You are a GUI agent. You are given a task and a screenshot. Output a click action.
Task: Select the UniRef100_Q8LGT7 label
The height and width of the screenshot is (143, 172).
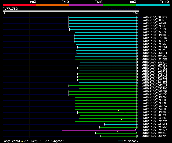pos(154,62)
